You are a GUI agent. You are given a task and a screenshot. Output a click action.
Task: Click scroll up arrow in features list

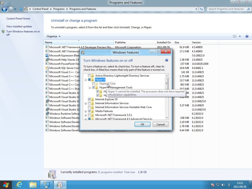point(167,76)
